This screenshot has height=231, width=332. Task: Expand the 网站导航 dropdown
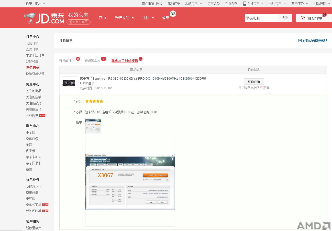(x=329, y=4)
